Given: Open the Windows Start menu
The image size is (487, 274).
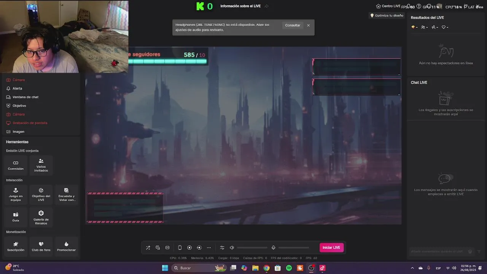Looking at the screenshot, I should (165, 268).
